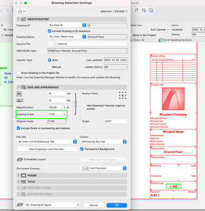Open the Drawing Name By View dropdown
The width and height of the screenshot is (205, 211).
tap(67, 37)
